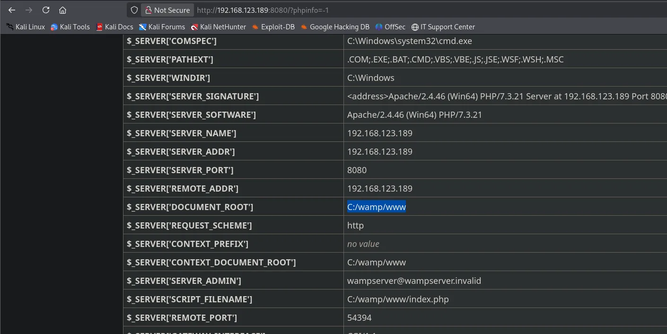Click the $_SERVER['SERVER_PORT'] cell
The image size is (667, 334).
(233, 170)
